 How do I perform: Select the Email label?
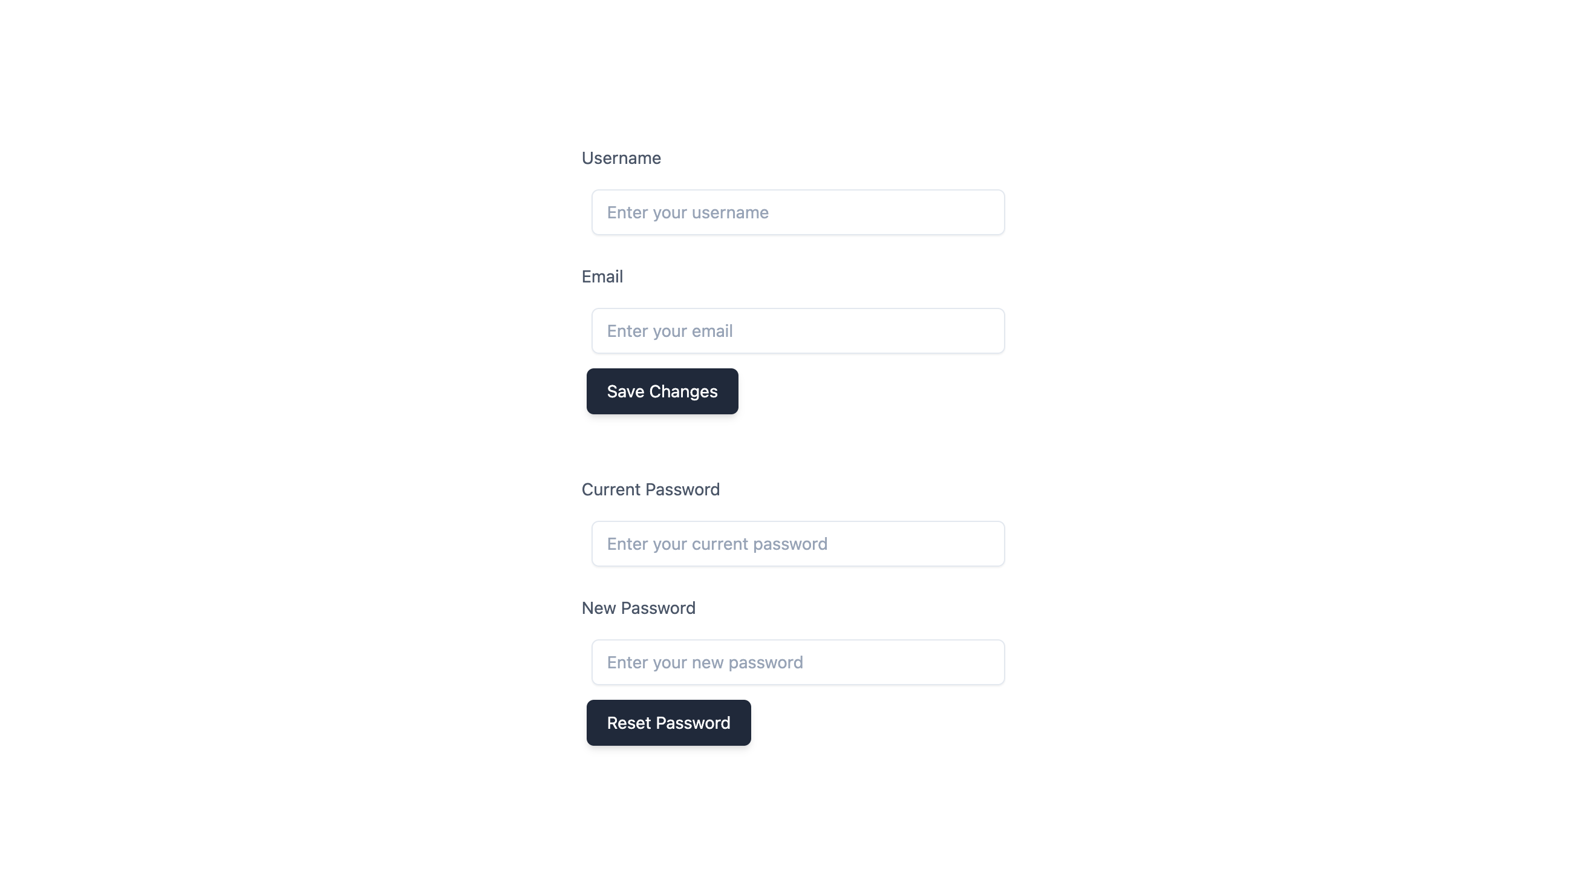[602, 276]
